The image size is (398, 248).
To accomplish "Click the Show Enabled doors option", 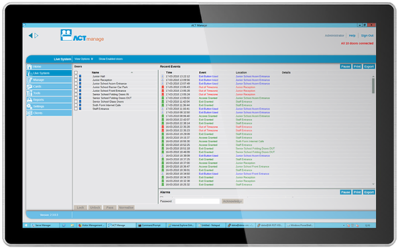I will tap(111, 59).
